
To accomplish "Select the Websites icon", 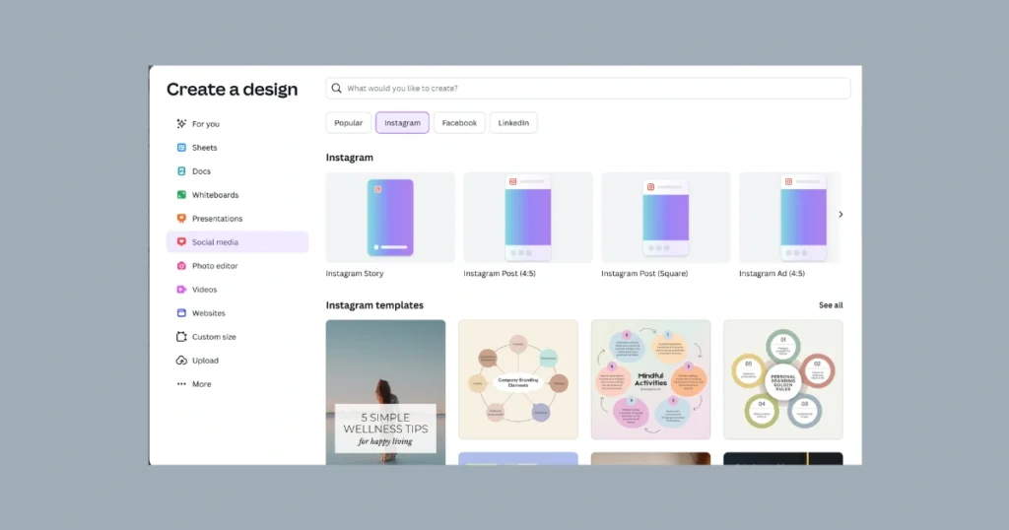I will pyautogui.click(x=181, y=313).
